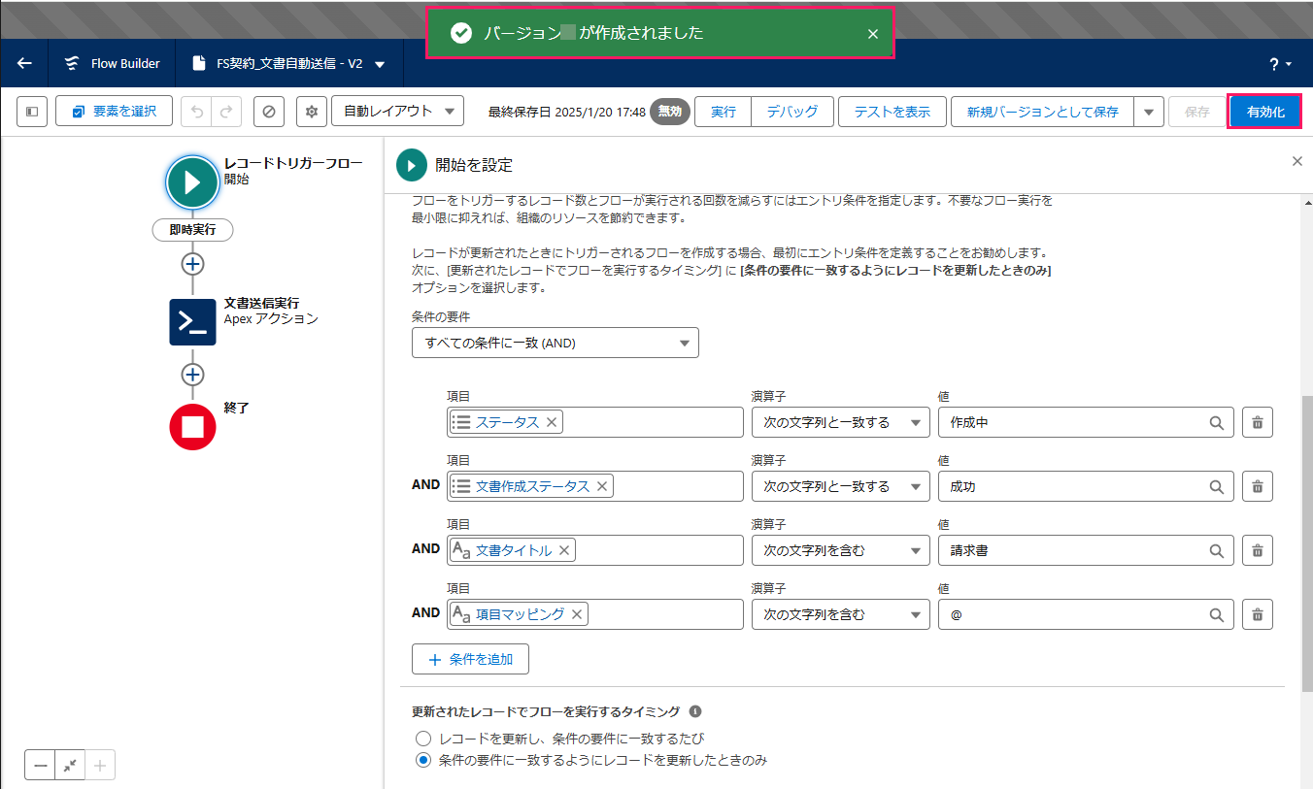The image size is (1313, 789).
Task: Dismiss the green success notification
Action: (872, 34)
